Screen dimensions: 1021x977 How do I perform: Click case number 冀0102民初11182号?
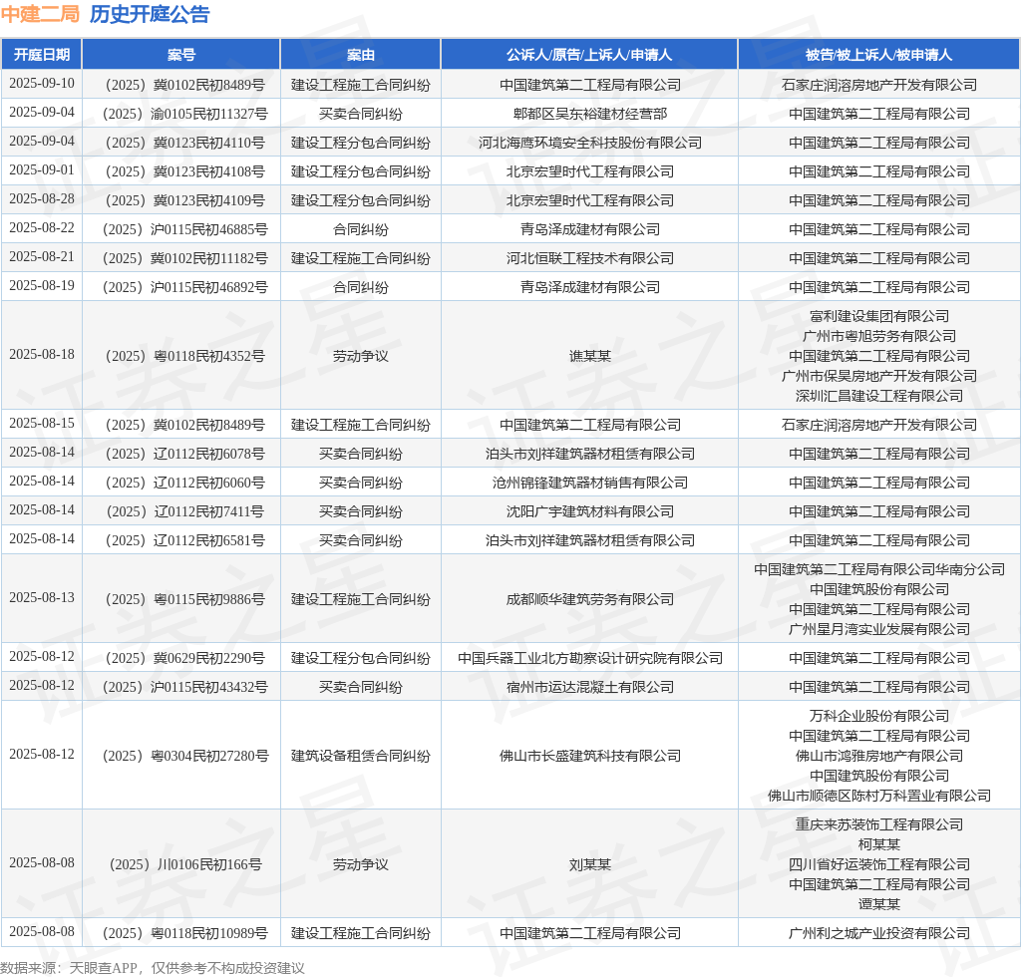pos(184,258)
